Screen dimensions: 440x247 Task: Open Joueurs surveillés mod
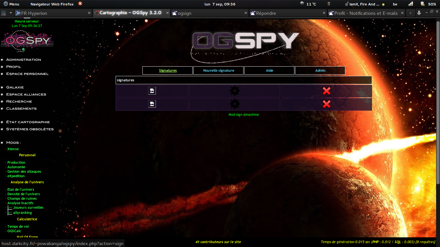28,207
